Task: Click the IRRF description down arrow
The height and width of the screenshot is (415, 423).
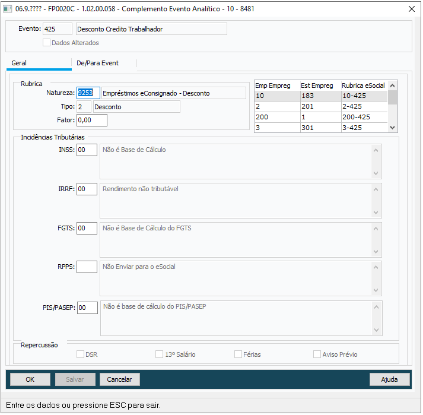Action: click(376, 212)
